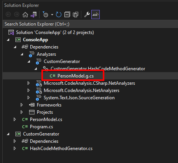Open the Pending Changes Filter icon
The image size is (178, 163).
[45, 15]
